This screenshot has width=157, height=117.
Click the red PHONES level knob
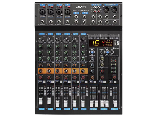point(114,77)
